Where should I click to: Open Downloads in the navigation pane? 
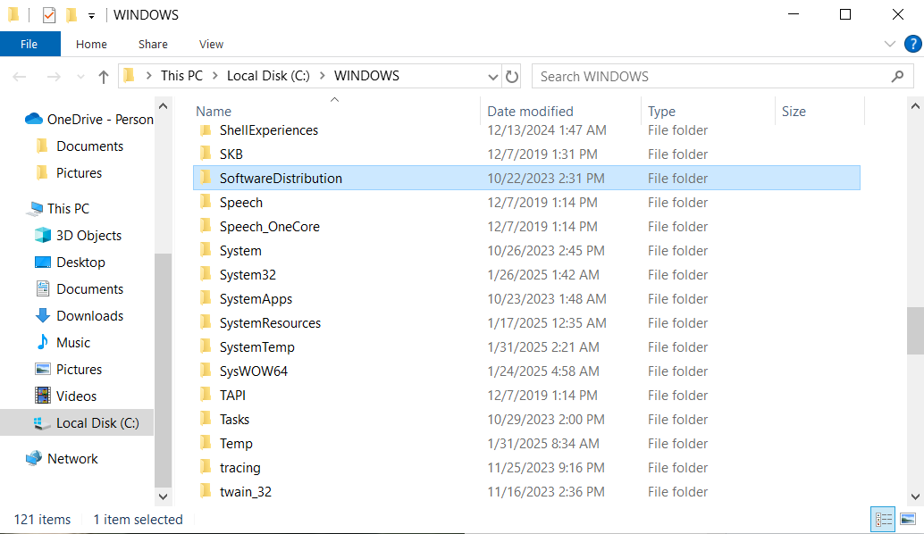(x=88, y=315)
